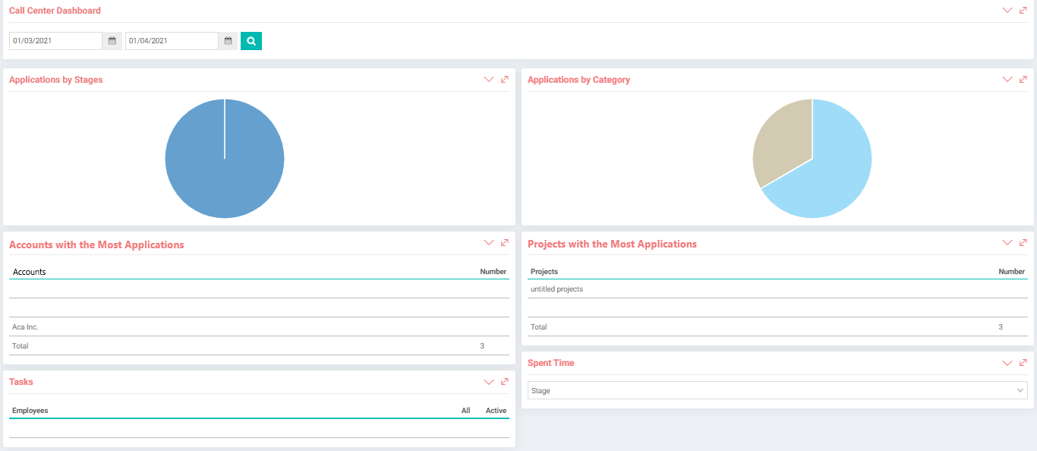Maximize the Spent Time panel
Viewport: 1037px width, 451px height.
pyautogui.click(x=1023, y=363)
